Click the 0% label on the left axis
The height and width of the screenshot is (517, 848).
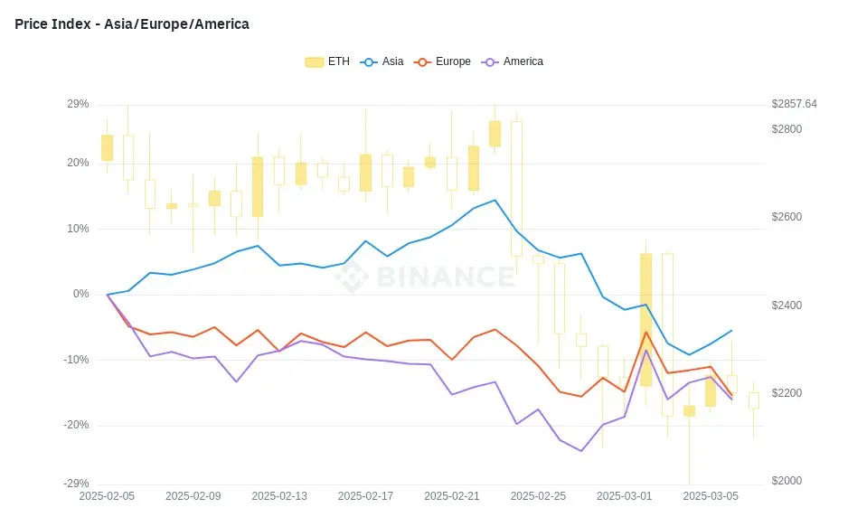[x=82, y=295]
